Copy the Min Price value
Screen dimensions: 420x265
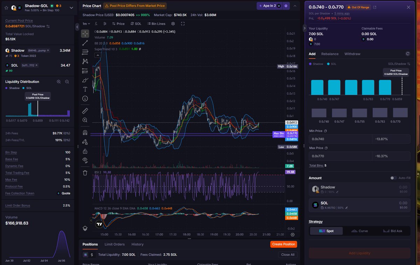[325, 131]
